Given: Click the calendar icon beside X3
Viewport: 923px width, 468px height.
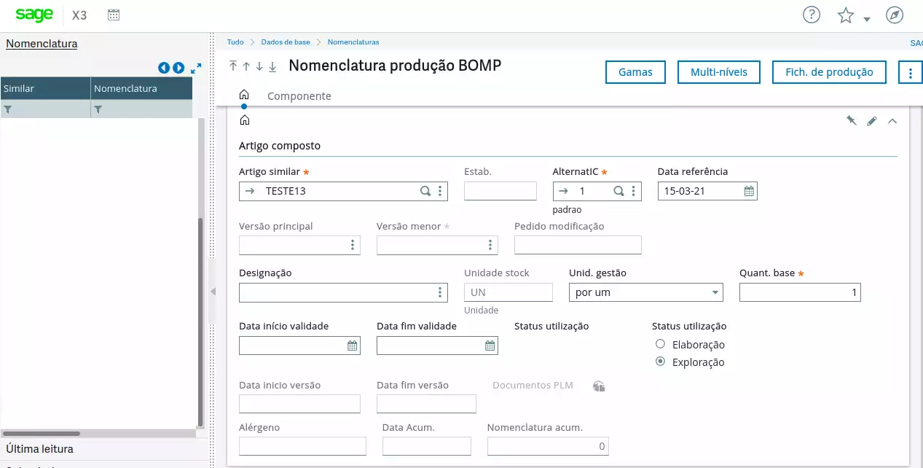Looking at the screenshot, I should (x=114, y=15).
